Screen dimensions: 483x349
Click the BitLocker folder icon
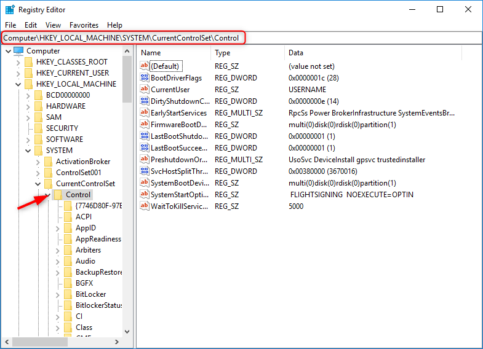[x=68, y=294]
